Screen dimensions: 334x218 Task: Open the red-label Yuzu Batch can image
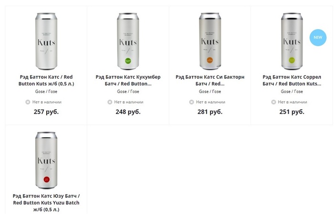click(x=46, y=160)
